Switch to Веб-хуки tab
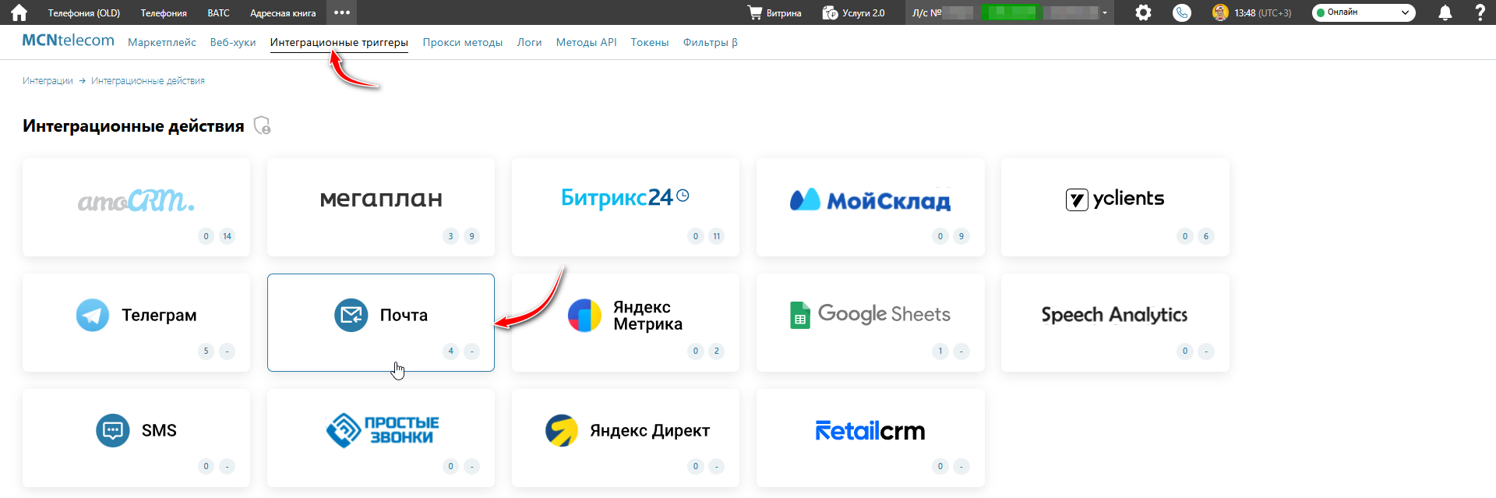 point(233,42)
